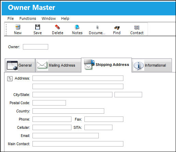Click the toolbar drag handle dots
This screenshot has width=176, height=152.
click(x=6, y=30)
